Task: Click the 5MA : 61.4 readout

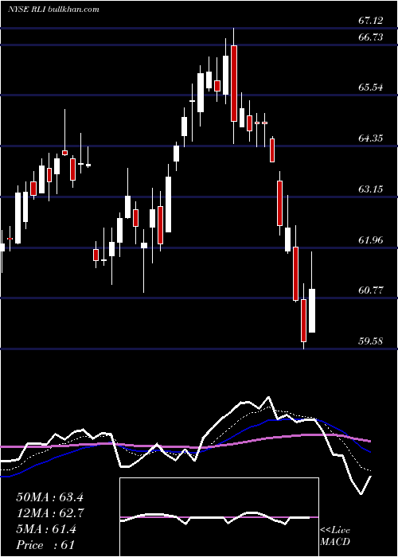Action: (46, 529)
